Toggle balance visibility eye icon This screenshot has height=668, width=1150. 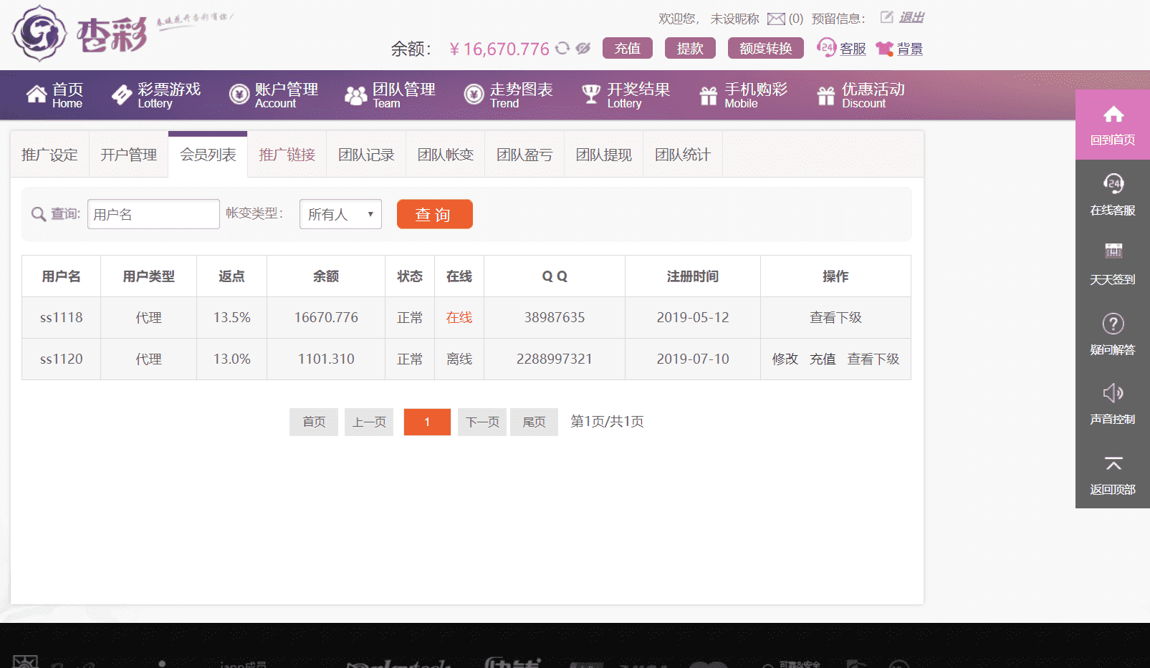pyautogui.click(x=583, y=48)
